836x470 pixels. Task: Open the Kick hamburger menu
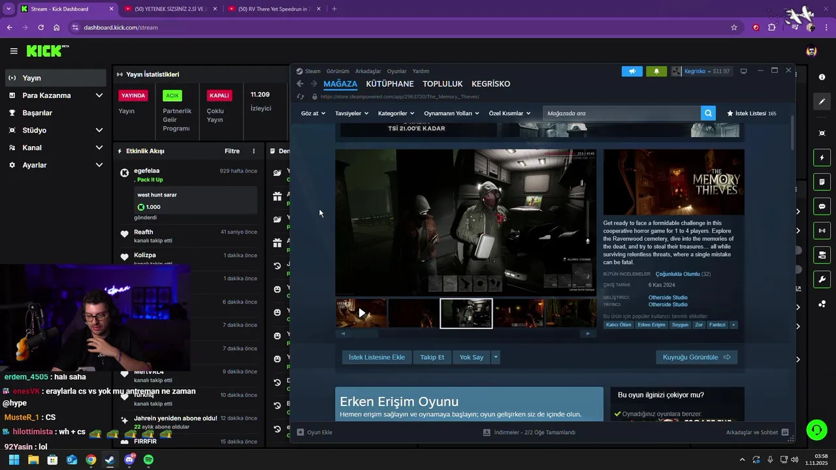click(x=14, y=51)
